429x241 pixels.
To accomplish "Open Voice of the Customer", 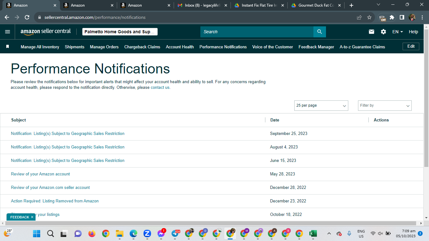I will (273, 47).
